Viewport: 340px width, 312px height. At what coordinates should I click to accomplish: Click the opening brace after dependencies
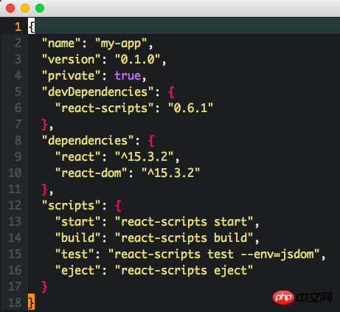(x=151, y=141)
